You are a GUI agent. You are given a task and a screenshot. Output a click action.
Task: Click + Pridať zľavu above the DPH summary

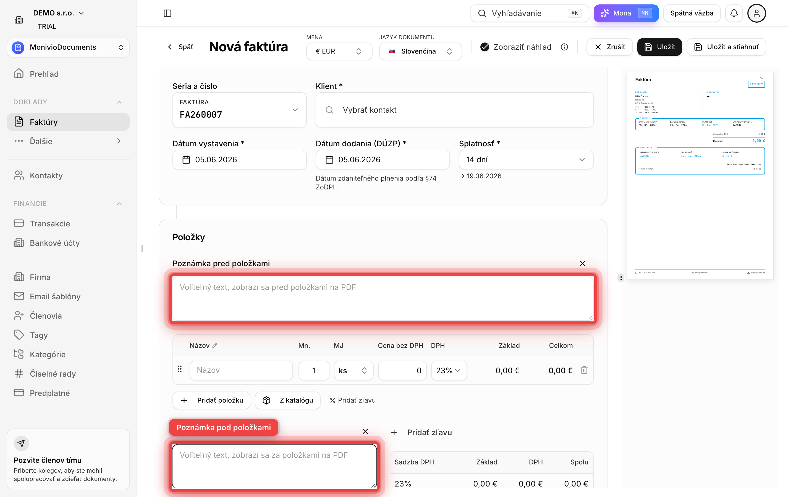tap(421, 433)
